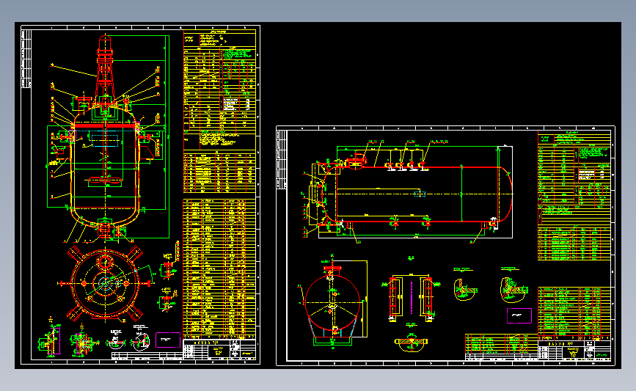Select the flange detail below the saddle section
The width and height of the screenshot is (636, 391).
click(x=411, y=342)
